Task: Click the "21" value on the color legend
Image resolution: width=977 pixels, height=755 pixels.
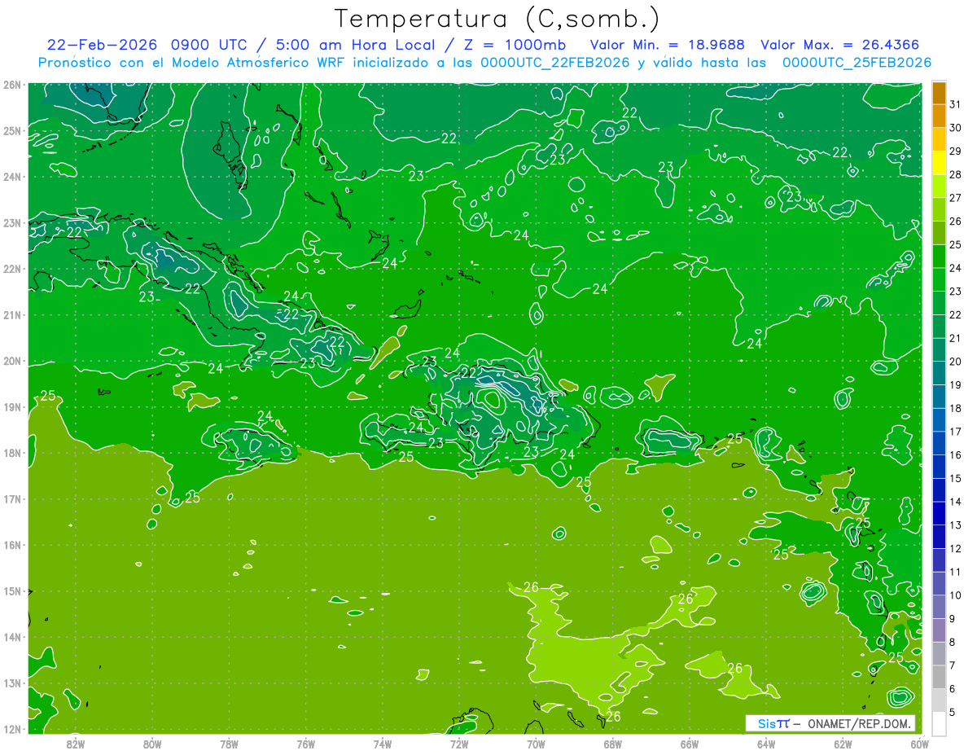Action: 955,338
